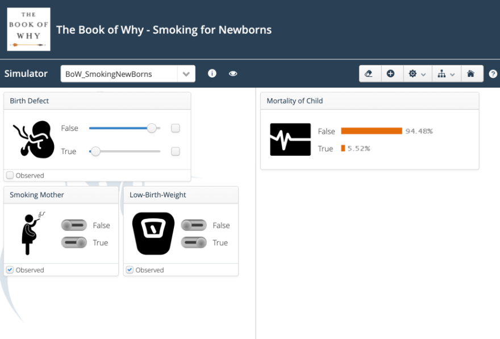Expand the chevron beside the hierarchy icon
500x339 pixels.
pos(452,73)
